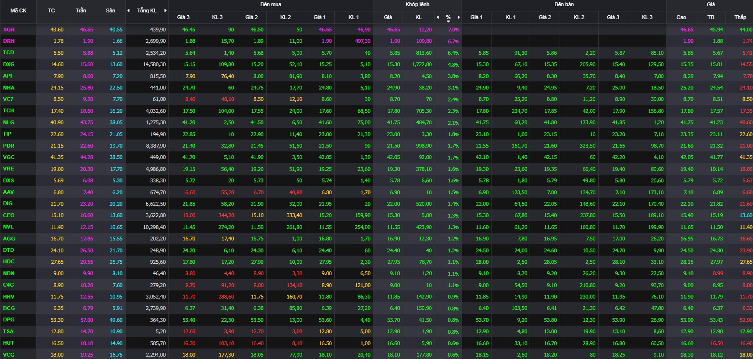Click PDR sell volume 323,50

tap(588, 146)
